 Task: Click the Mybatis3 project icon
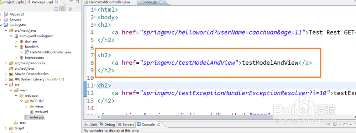click(x=6, y=14)
